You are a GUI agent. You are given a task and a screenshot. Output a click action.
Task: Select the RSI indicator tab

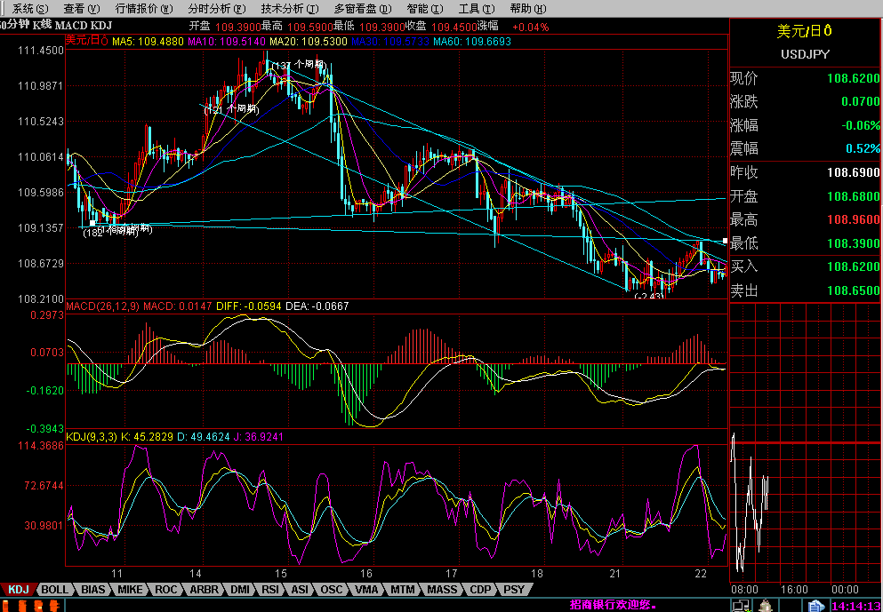[270, 589]
